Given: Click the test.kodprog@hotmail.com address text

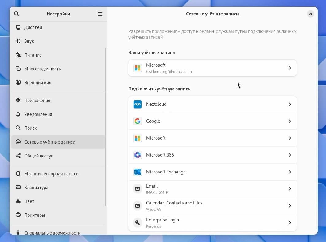Looking at the screenshot, I should pyautogui.click(x=169, y=72).
